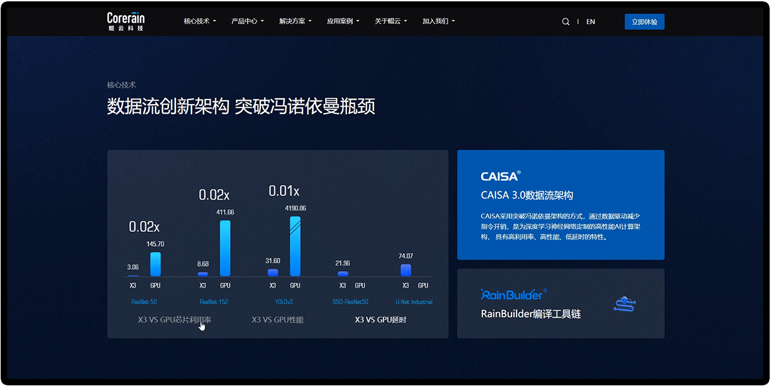Image resolution: width=771 pixels, height=386 pixels.
Task: Select the X3 VS GPU芯片利用率 tab
Action: [x=175, y=319]
